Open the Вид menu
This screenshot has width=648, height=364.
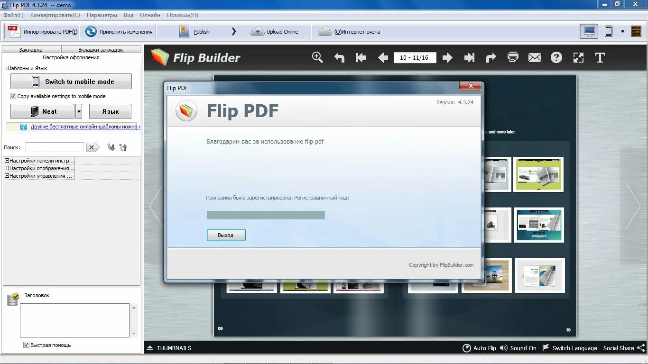129,15
